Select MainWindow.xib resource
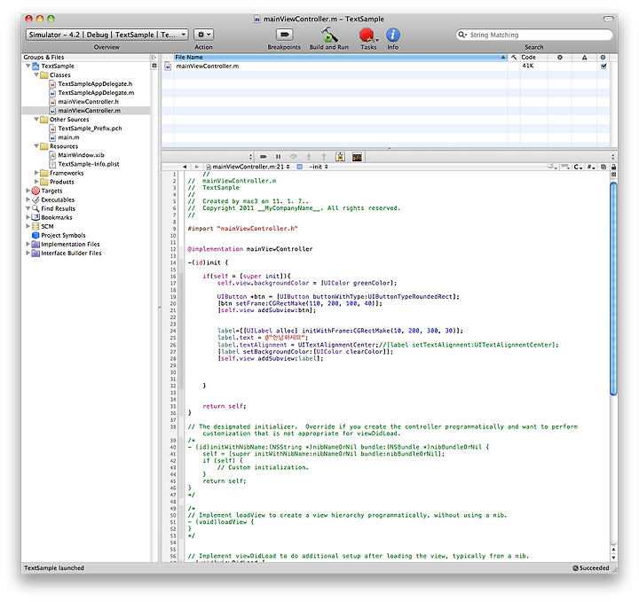 click(x=81, y=155)
